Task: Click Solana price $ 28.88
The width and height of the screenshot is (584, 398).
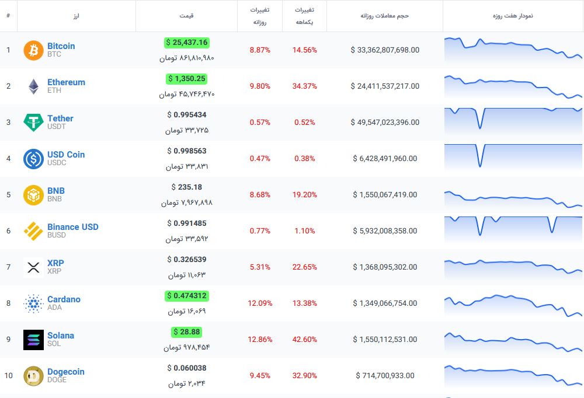Action: (x=187, y=331)
